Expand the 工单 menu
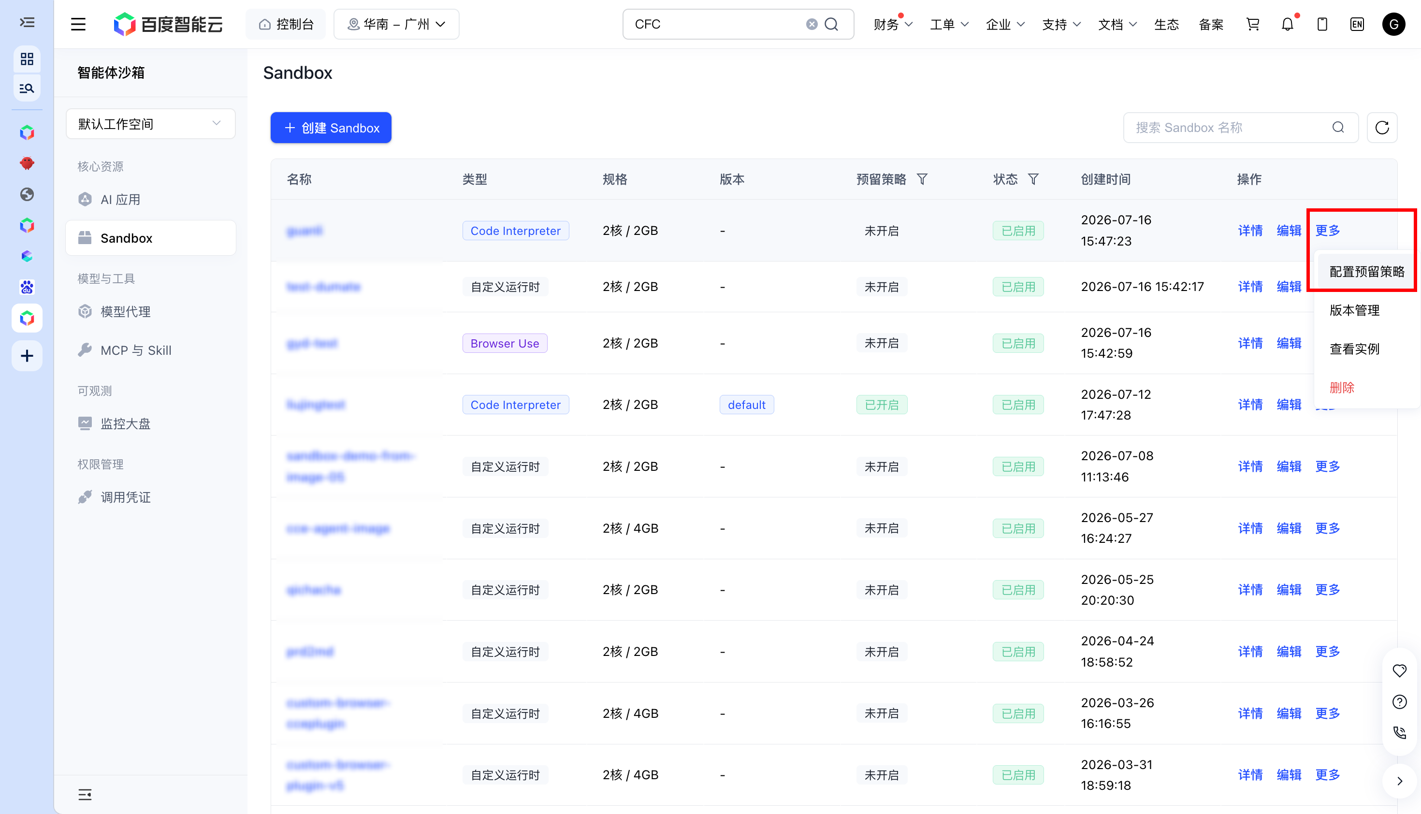This screenshot has width=1421, height=814. (949, 24)
